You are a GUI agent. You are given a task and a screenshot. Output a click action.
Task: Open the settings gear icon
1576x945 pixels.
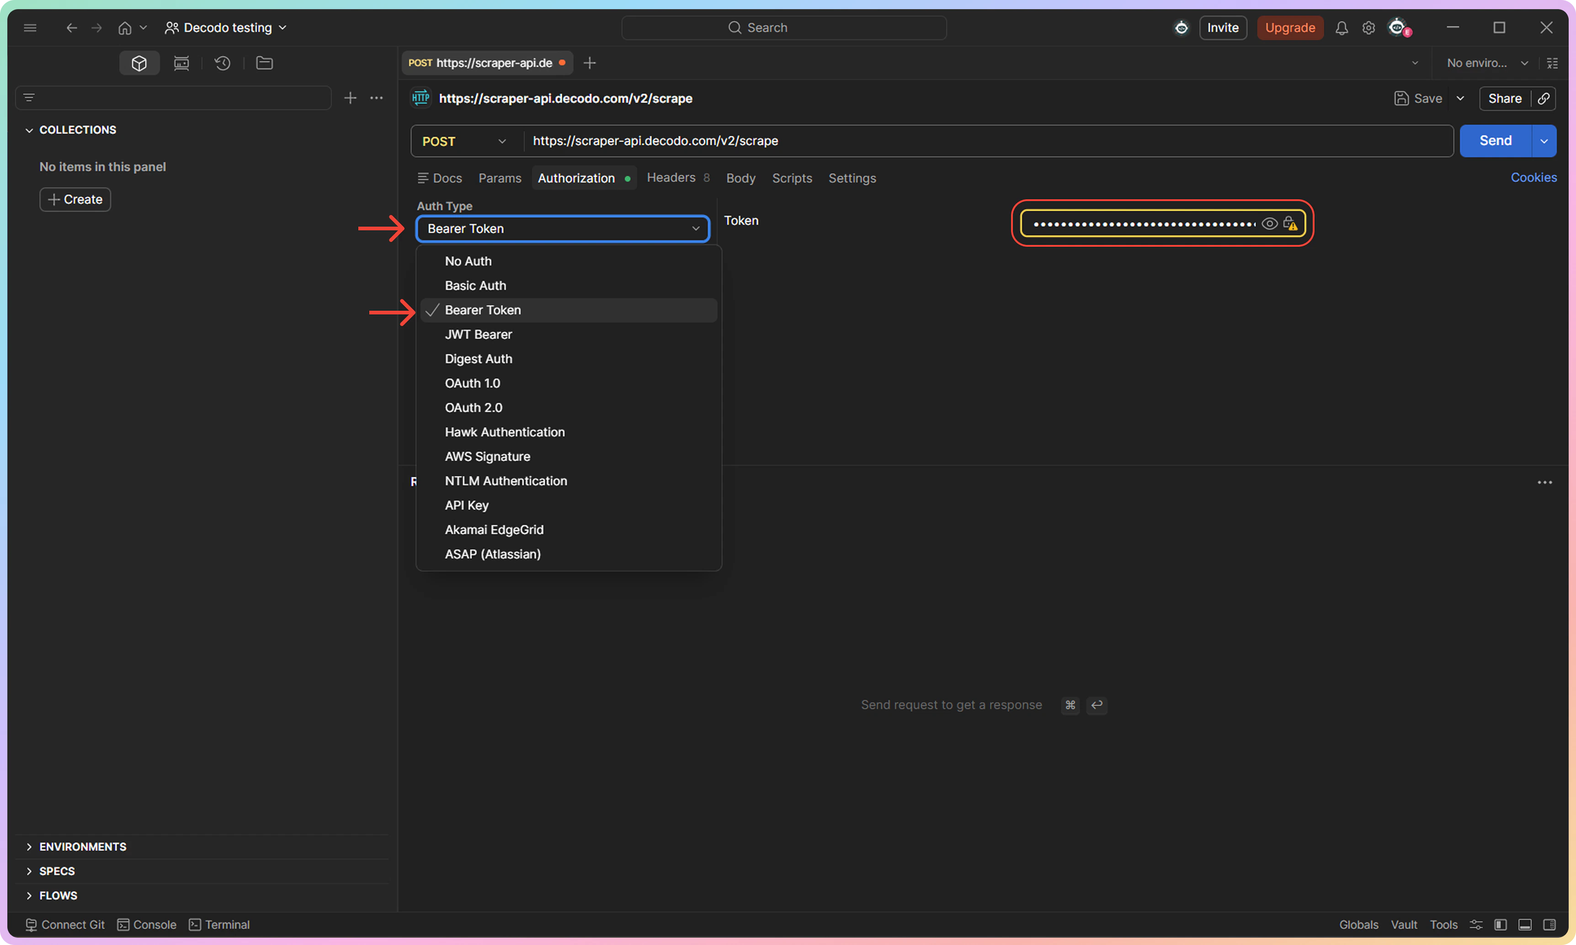(1368, 28)
